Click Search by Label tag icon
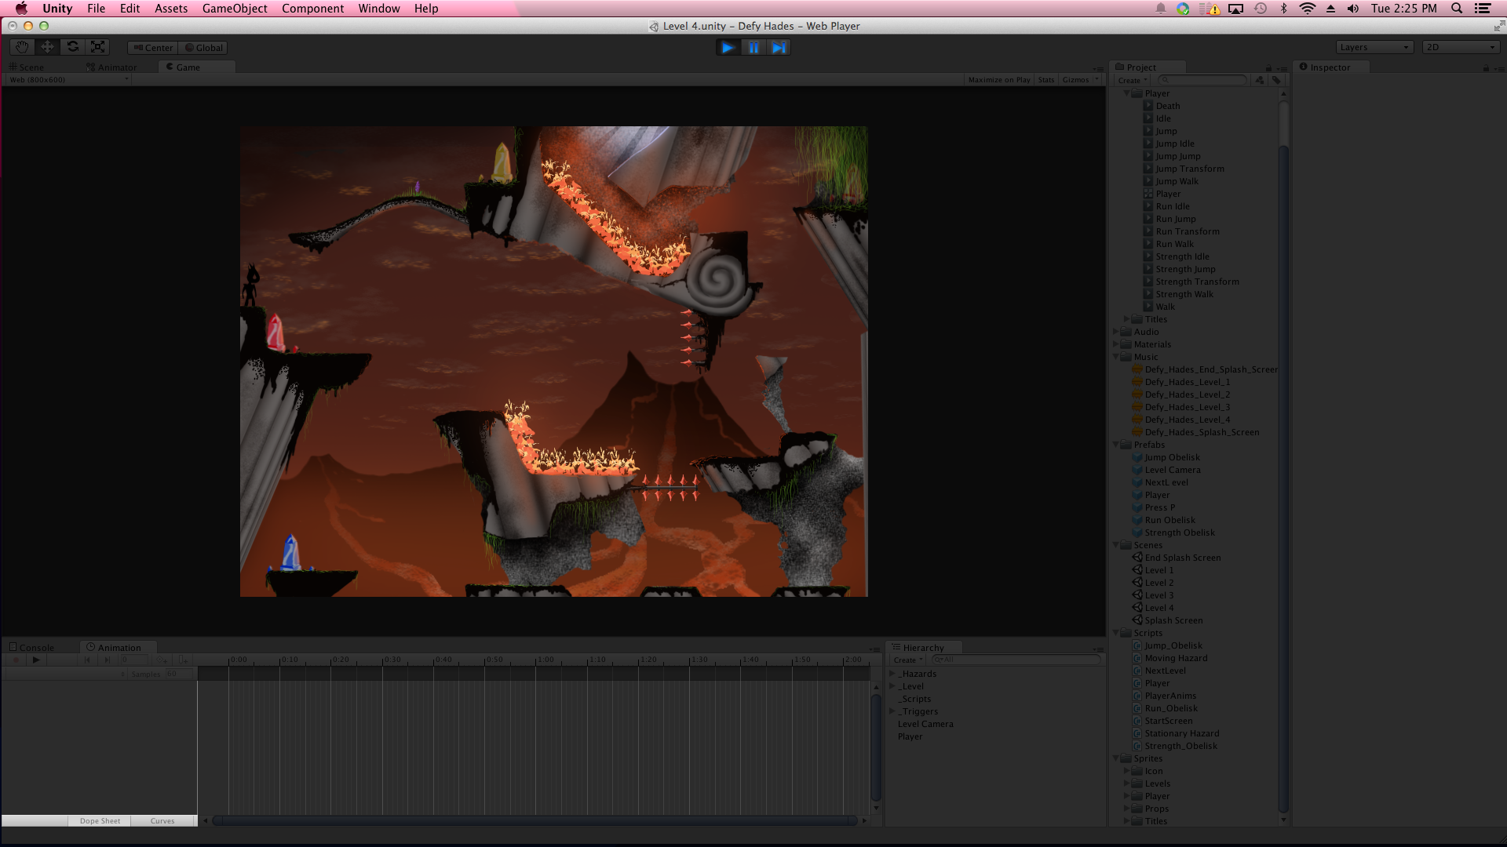The height and width of the screenshot is (847, 1507). [1276, 81]
